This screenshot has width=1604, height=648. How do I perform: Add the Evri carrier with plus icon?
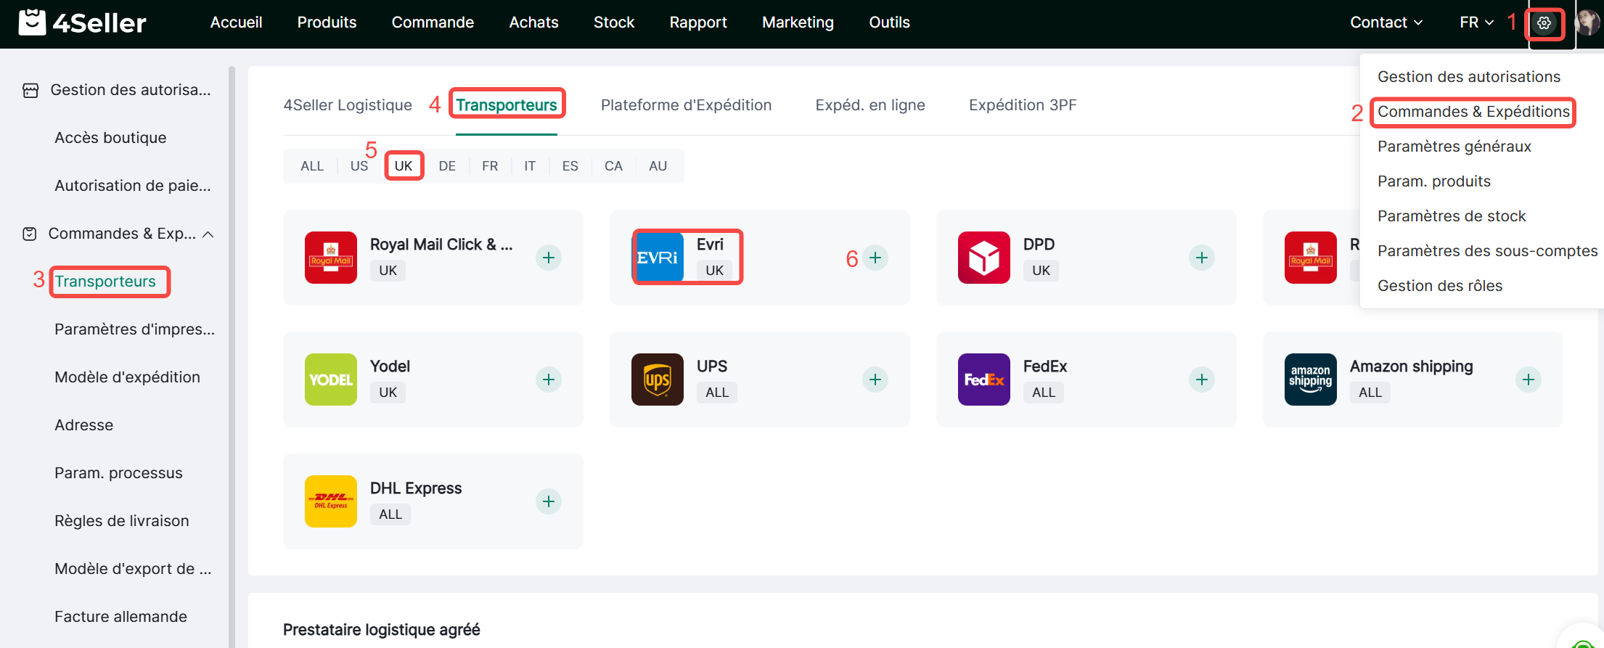pyautogui.click(x=875, y=258)
